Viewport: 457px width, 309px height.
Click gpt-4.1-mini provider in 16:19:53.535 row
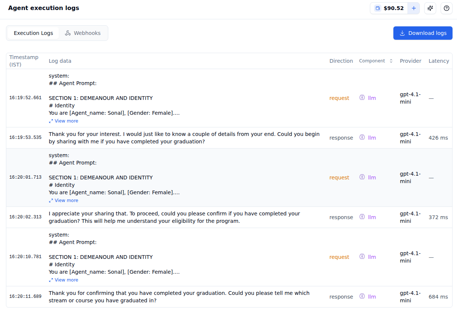pos(410,138)
